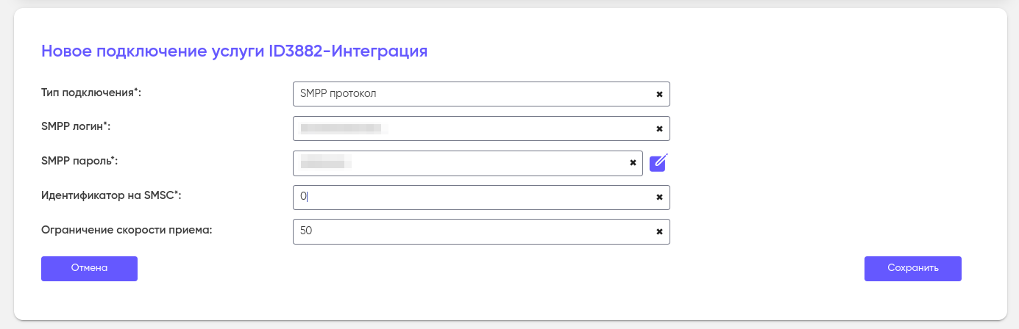This screenshot has width=1019, height=329.
Task: Click the SMPP пароль label text
Action: pos(79,161)
